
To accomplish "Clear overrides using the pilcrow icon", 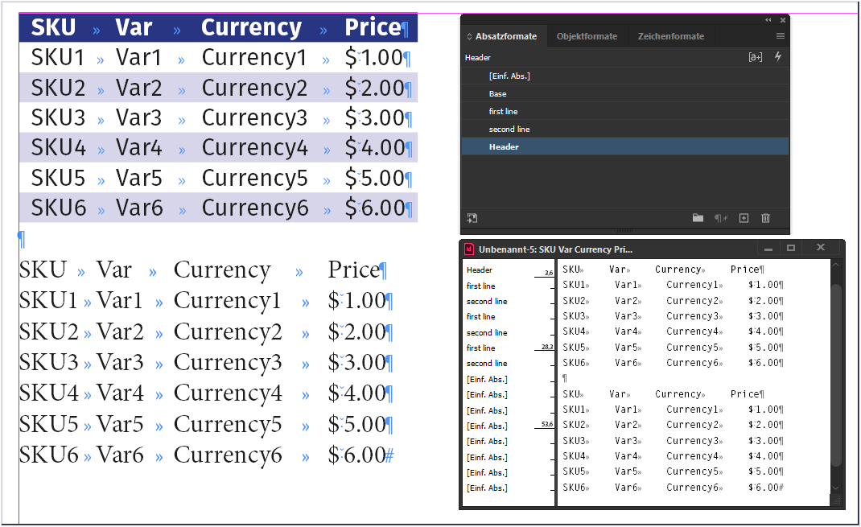I will click(x=719, y=218).
